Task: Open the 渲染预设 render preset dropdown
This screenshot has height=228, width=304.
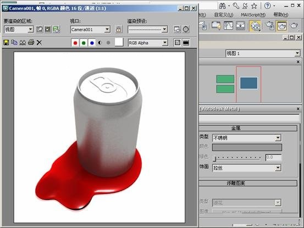Action: tap(148, 30)
